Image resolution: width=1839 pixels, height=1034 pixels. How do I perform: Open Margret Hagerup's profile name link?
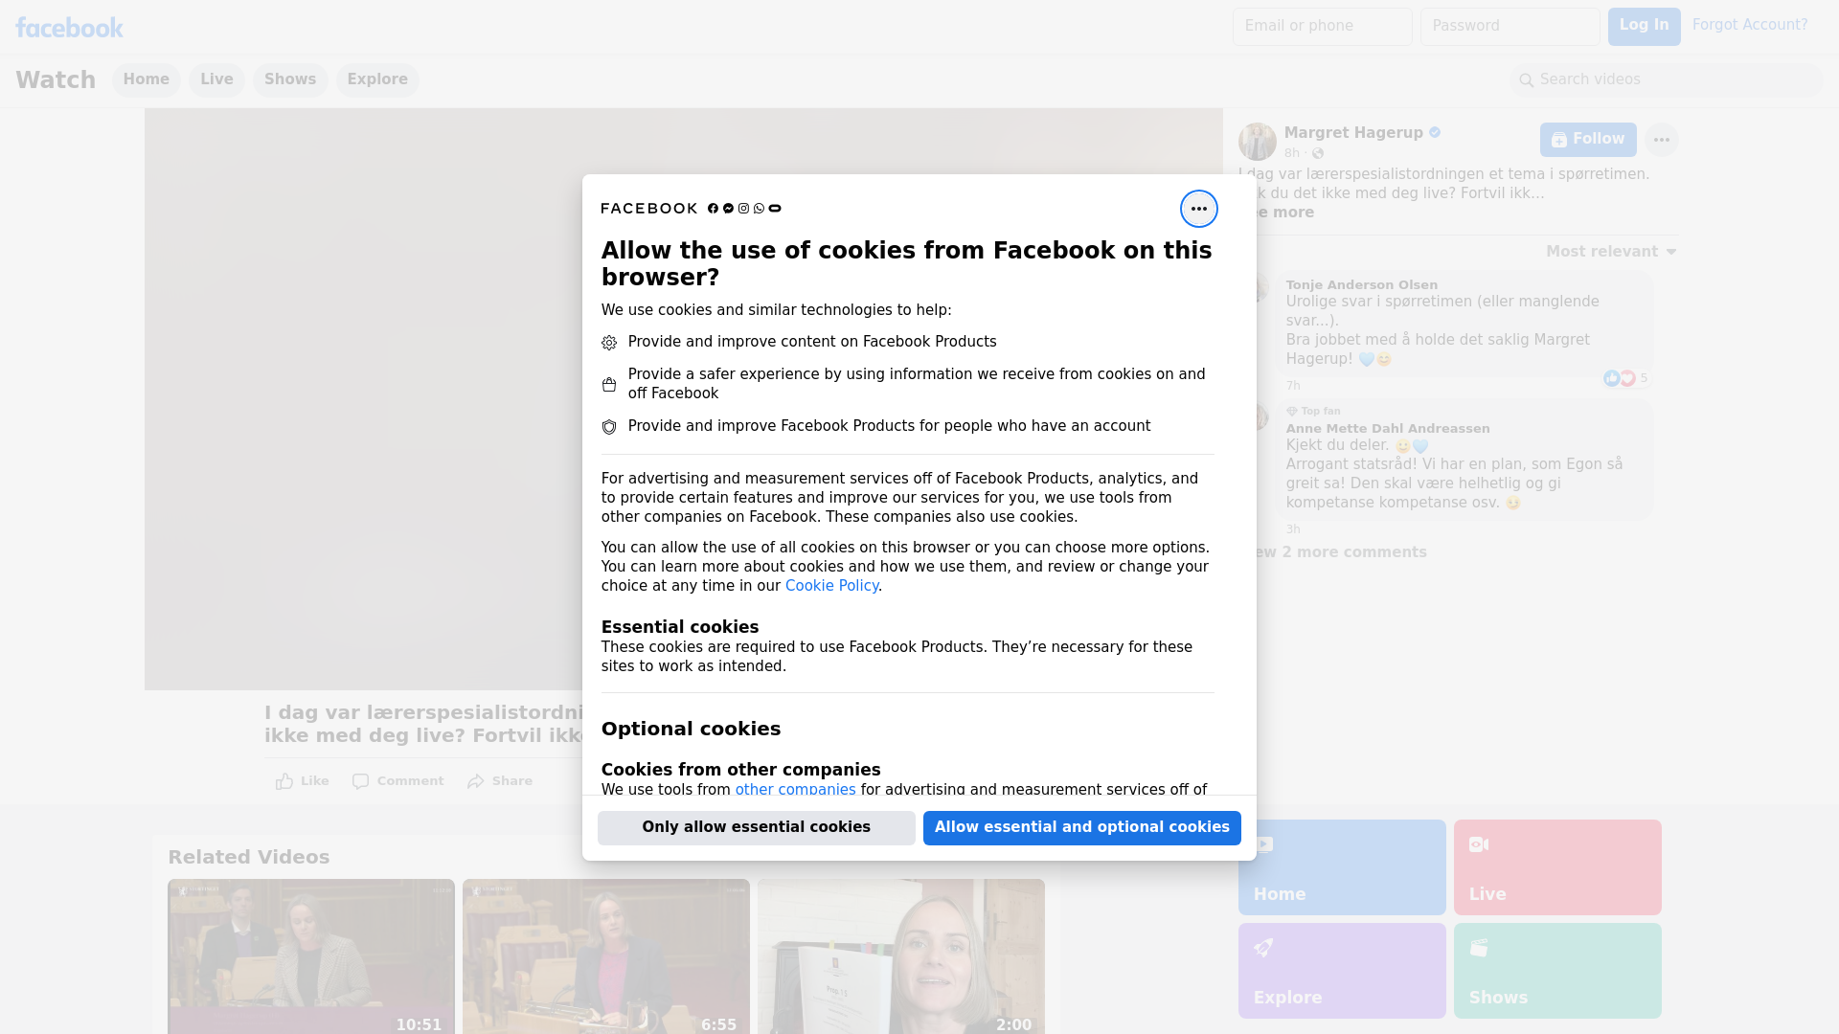coord(1353,133)
